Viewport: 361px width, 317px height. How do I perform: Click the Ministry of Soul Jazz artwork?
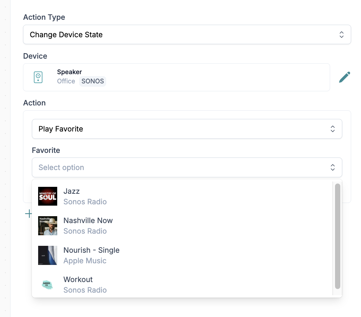point(48,196)
